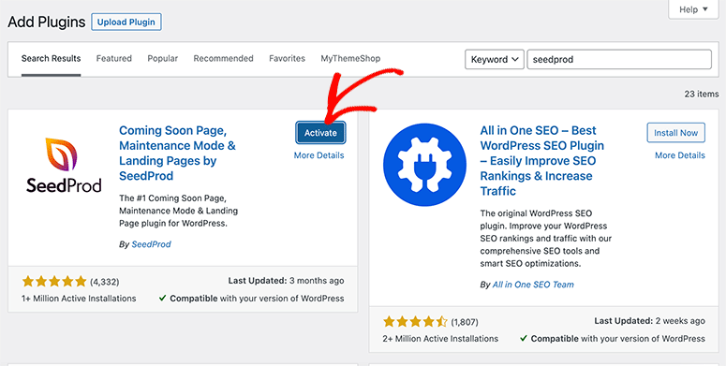Click the plugin search field containing seedprod
Viewport: 726px width, 366px height.
619,59
